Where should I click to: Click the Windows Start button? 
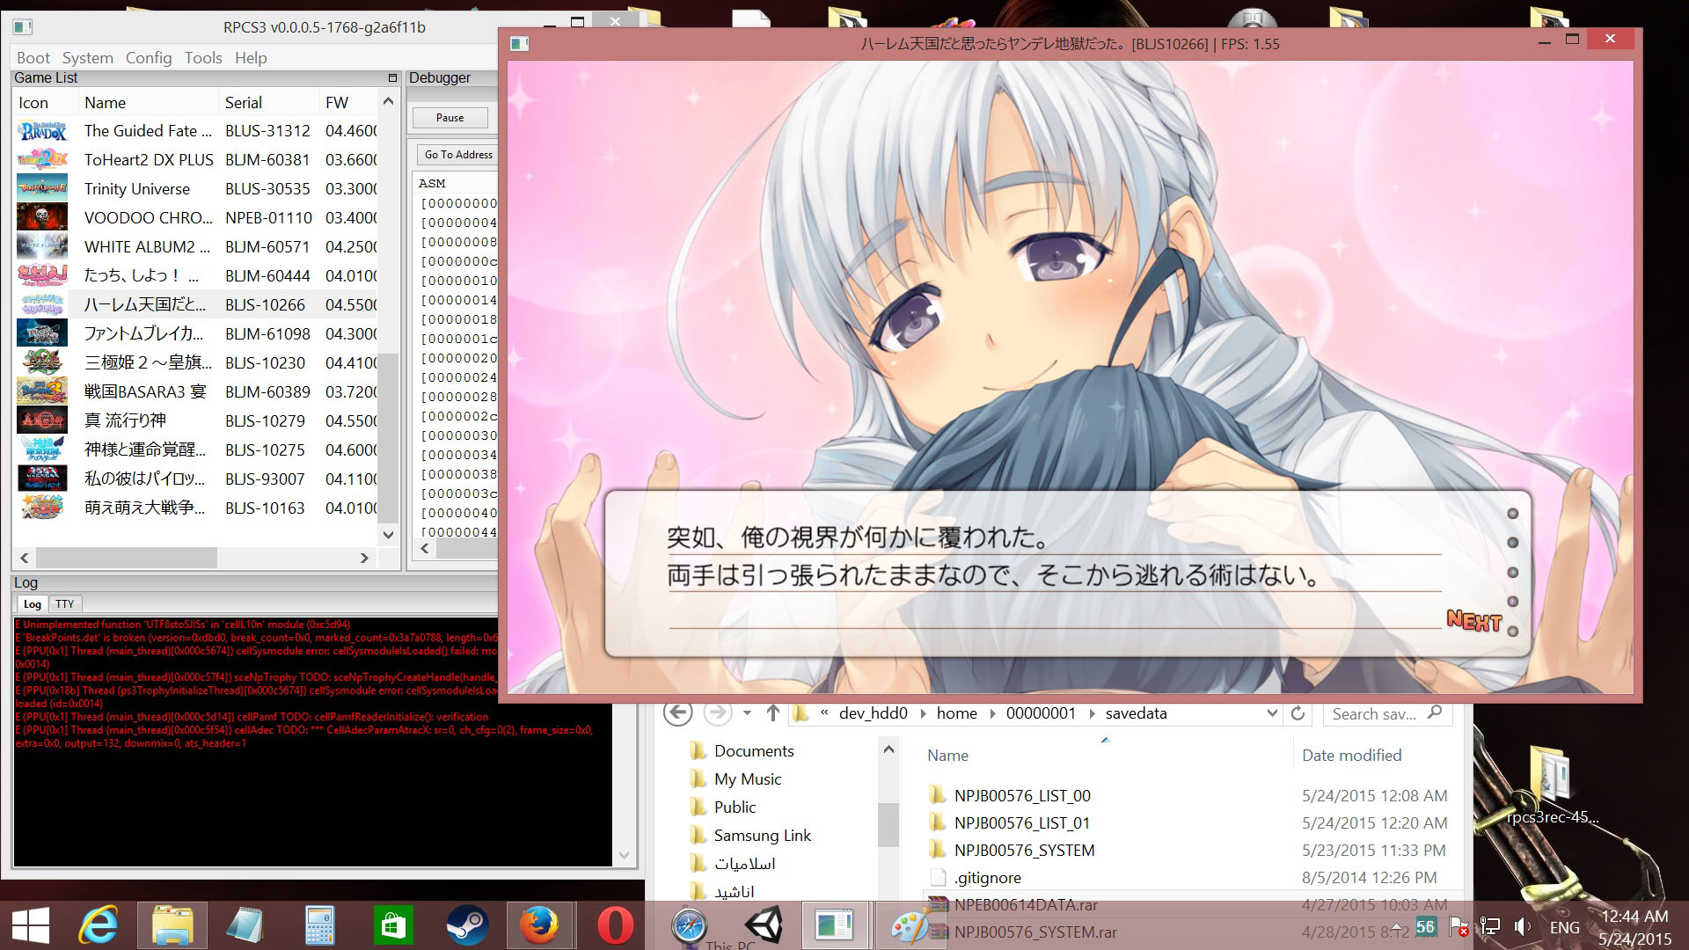(30, 925)
